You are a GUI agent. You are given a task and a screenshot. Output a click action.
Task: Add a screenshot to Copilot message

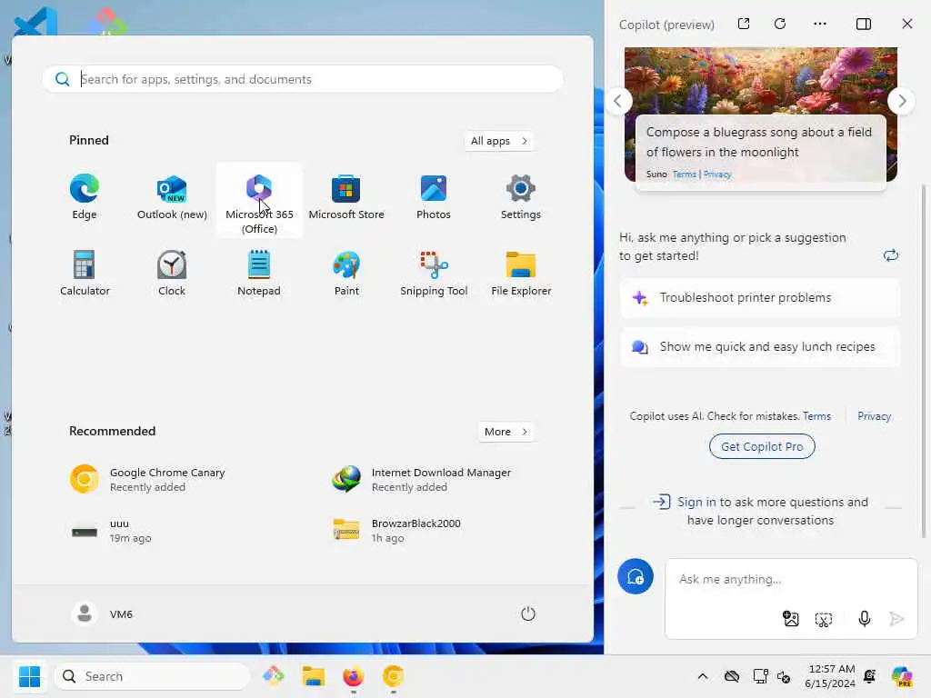(824, 619)
